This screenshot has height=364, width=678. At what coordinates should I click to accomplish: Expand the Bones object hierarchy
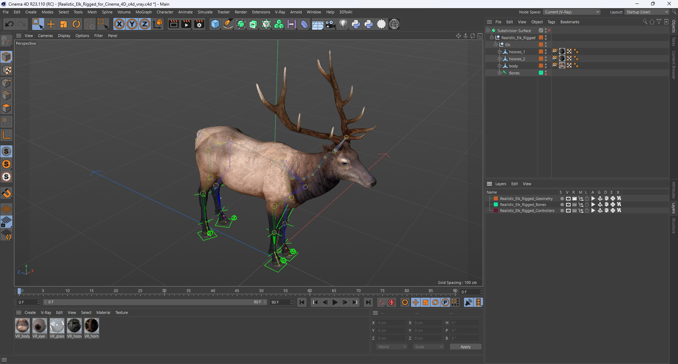click(500, 73)
